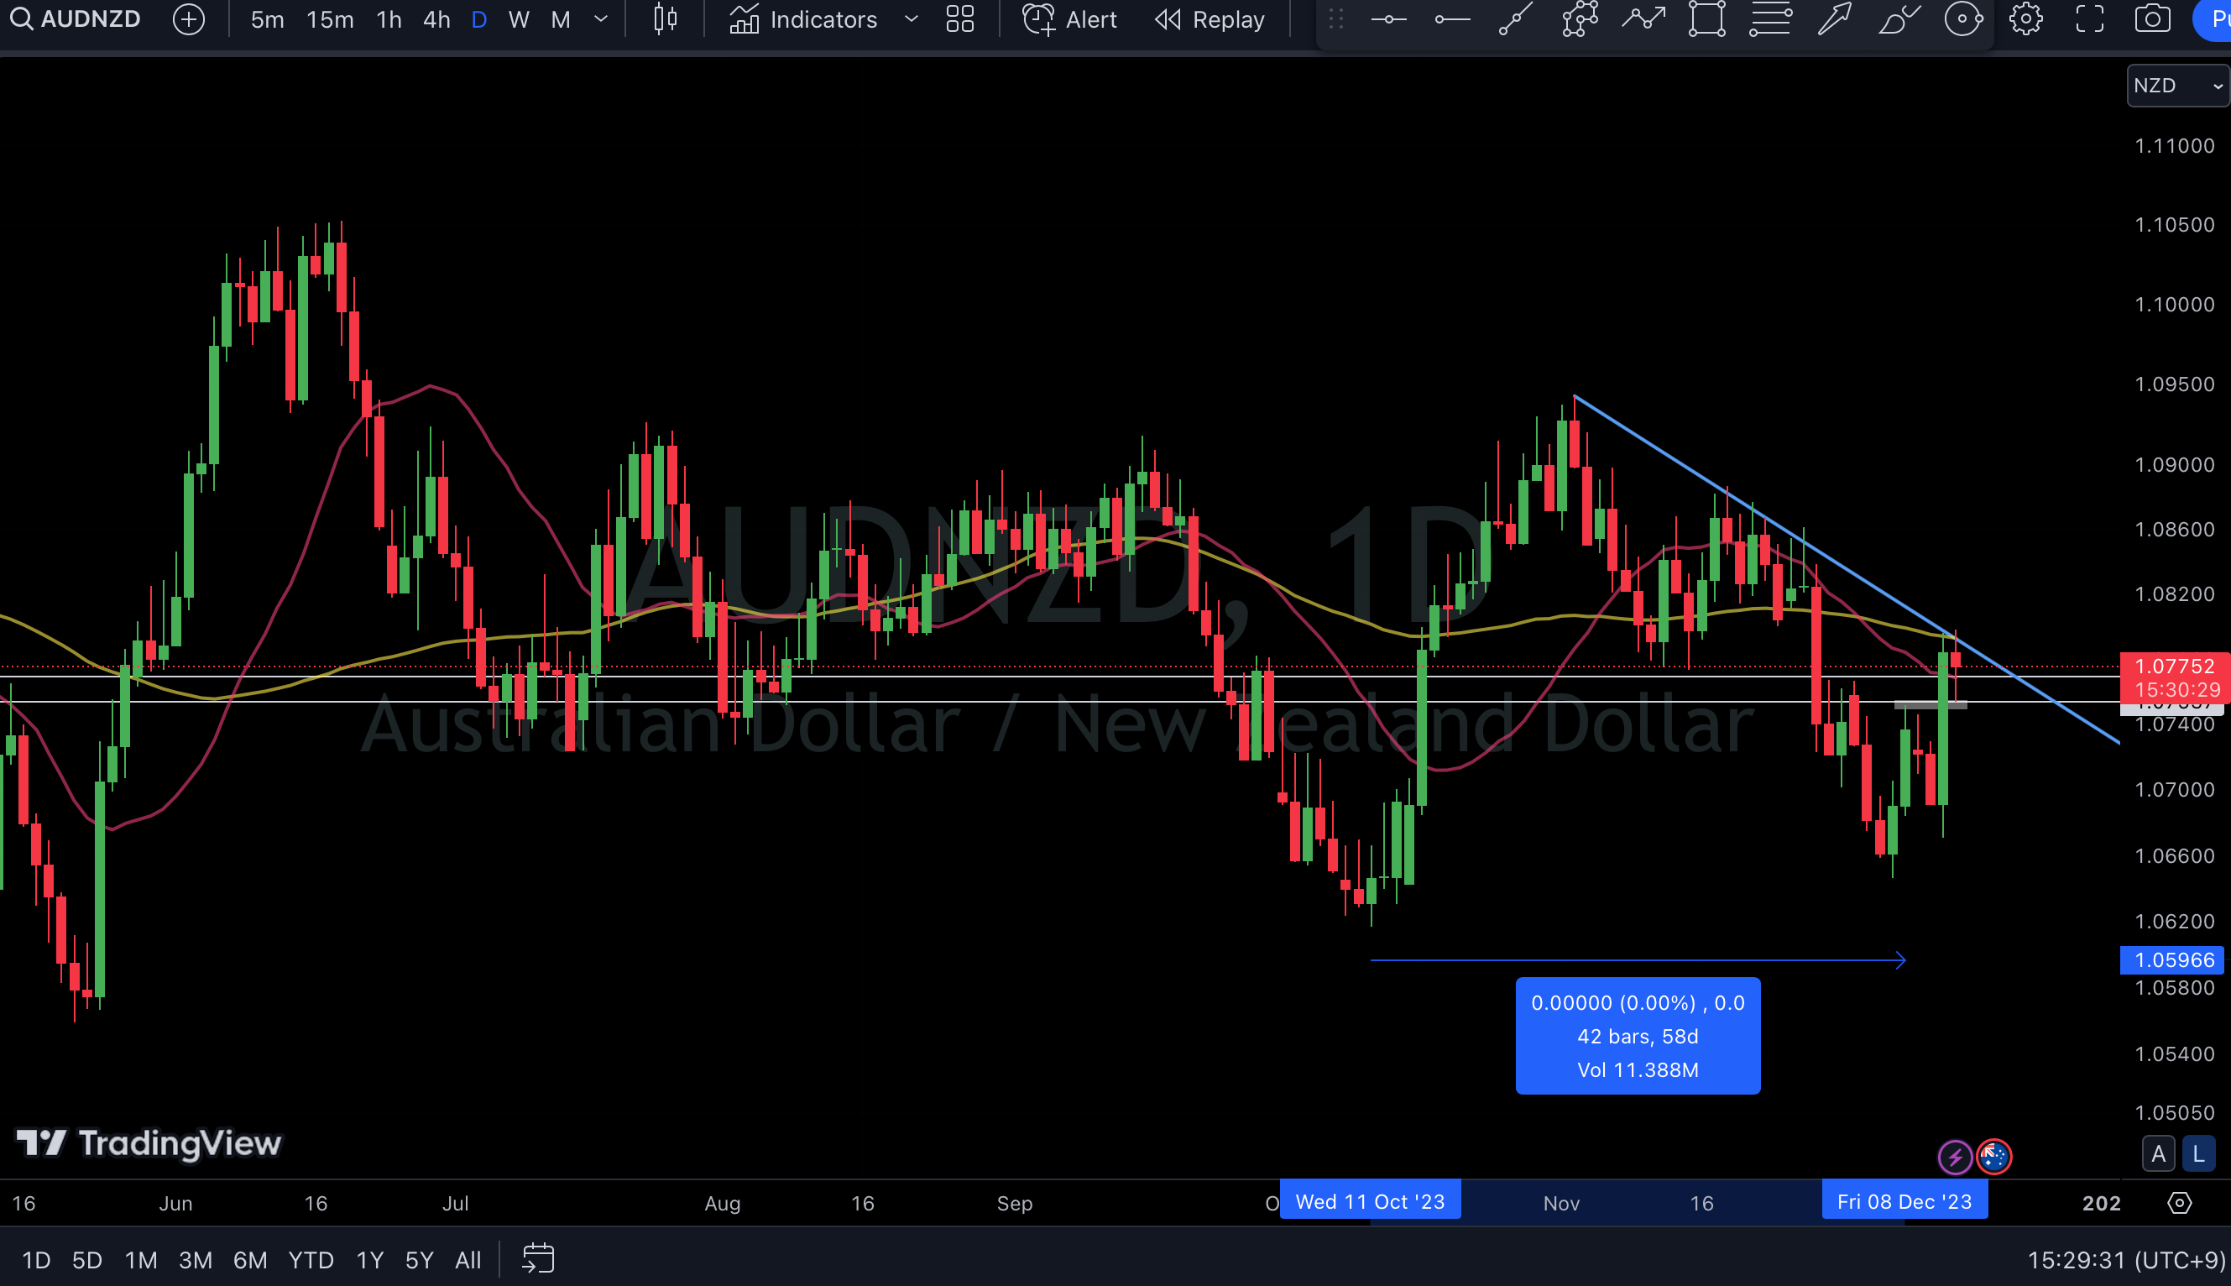Viewport: 2231px width, 1286px height.
Task: Select the arrow drawing tool
Action: pyautogui.click(x=1834, y=19)
